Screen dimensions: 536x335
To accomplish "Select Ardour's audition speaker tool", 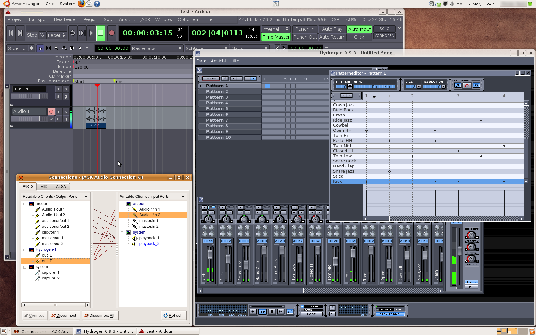I will coord(80,48).
